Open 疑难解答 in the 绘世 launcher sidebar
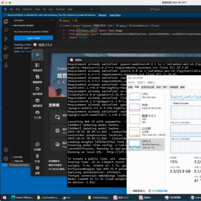The image size is (201, 201). tap(37, 79)
